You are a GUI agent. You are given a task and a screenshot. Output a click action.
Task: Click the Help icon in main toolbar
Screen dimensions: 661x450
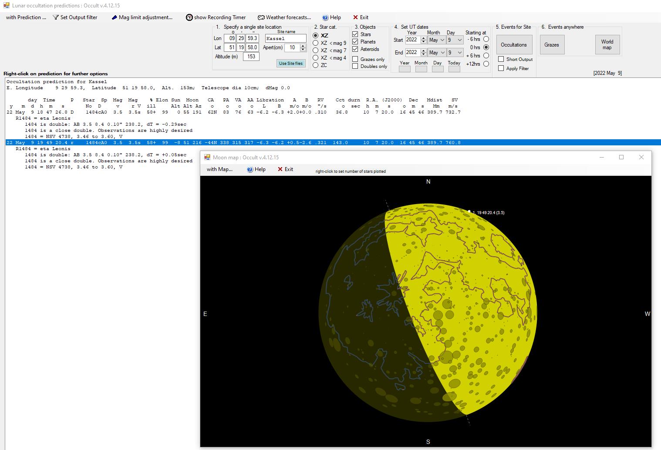pos(325,17)
